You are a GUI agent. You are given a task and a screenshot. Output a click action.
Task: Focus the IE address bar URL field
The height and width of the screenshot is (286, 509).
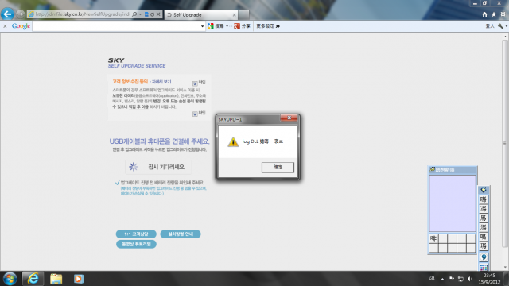click(82, 14)
